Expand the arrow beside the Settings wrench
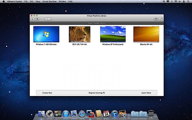This screenshot has height=120, width=192. click(x=50, y=19)
